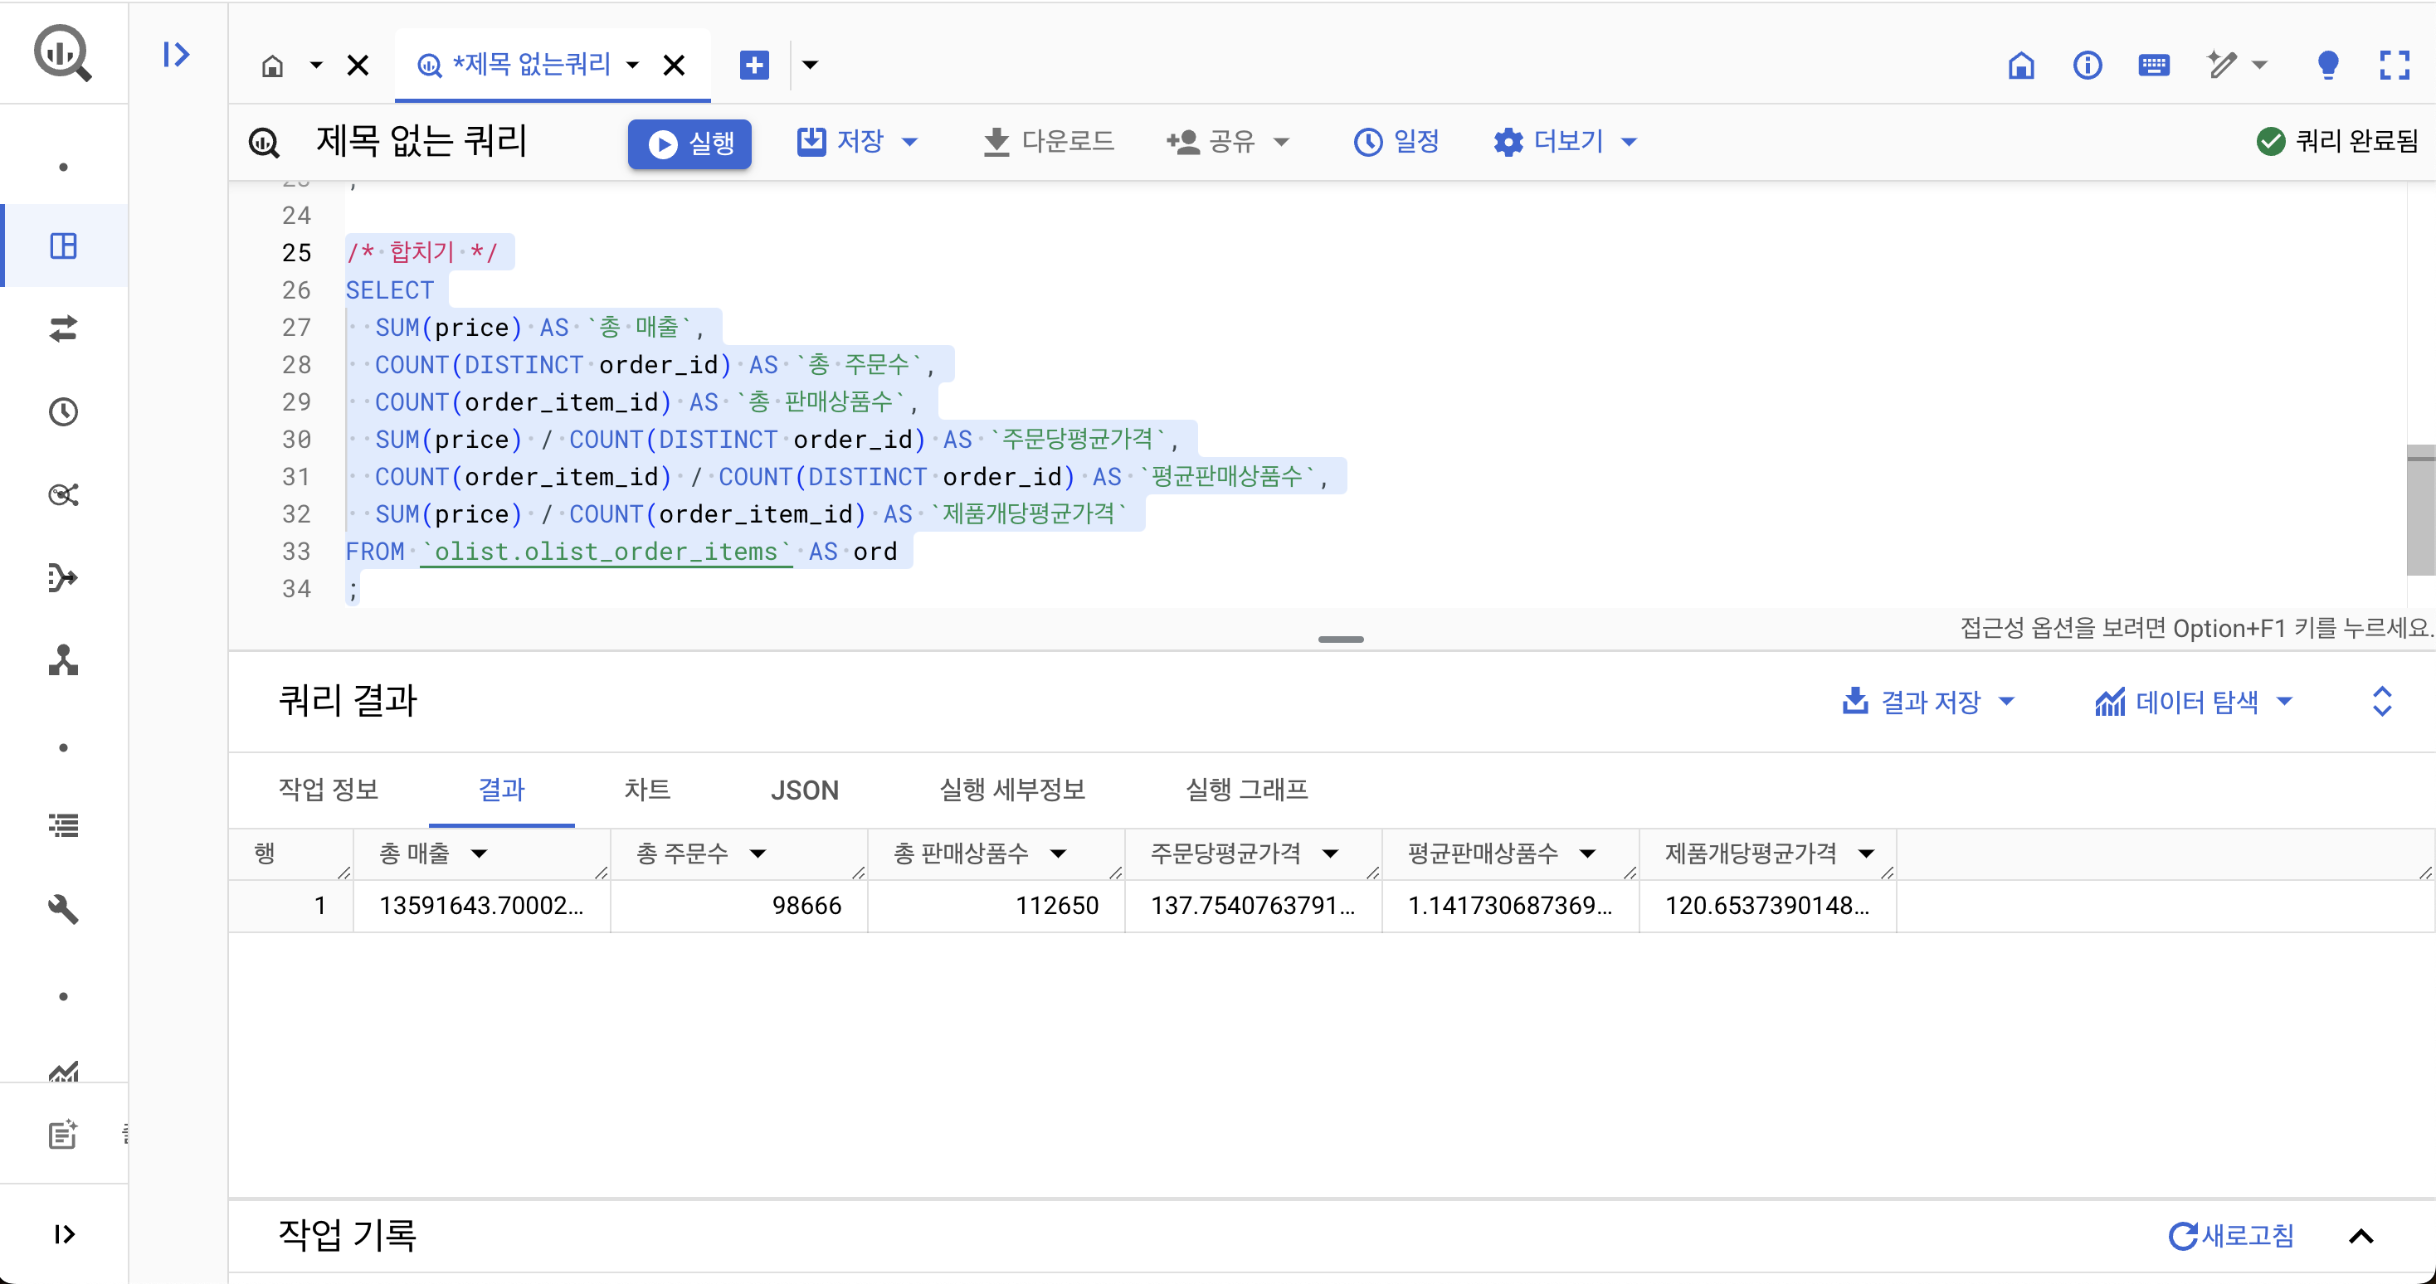
Task: Switch to the JSON results tab
Action: [x=804, y=790]
